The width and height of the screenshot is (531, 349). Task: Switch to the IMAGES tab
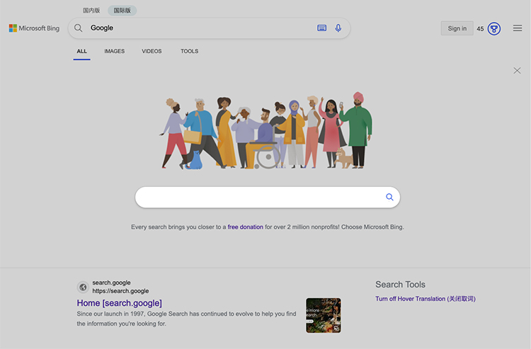coord(115,51)
